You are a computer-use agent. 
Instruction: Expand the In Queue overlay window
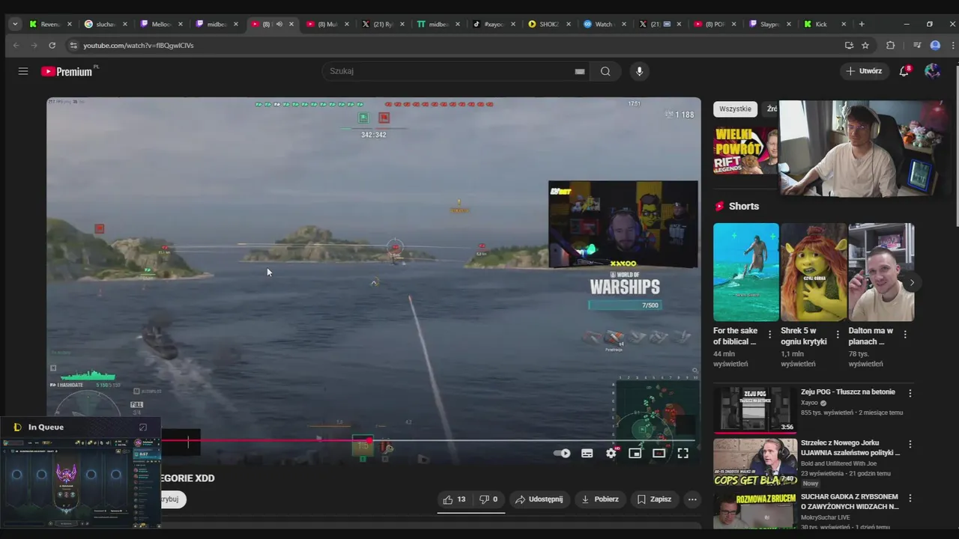tap(143, 427)
